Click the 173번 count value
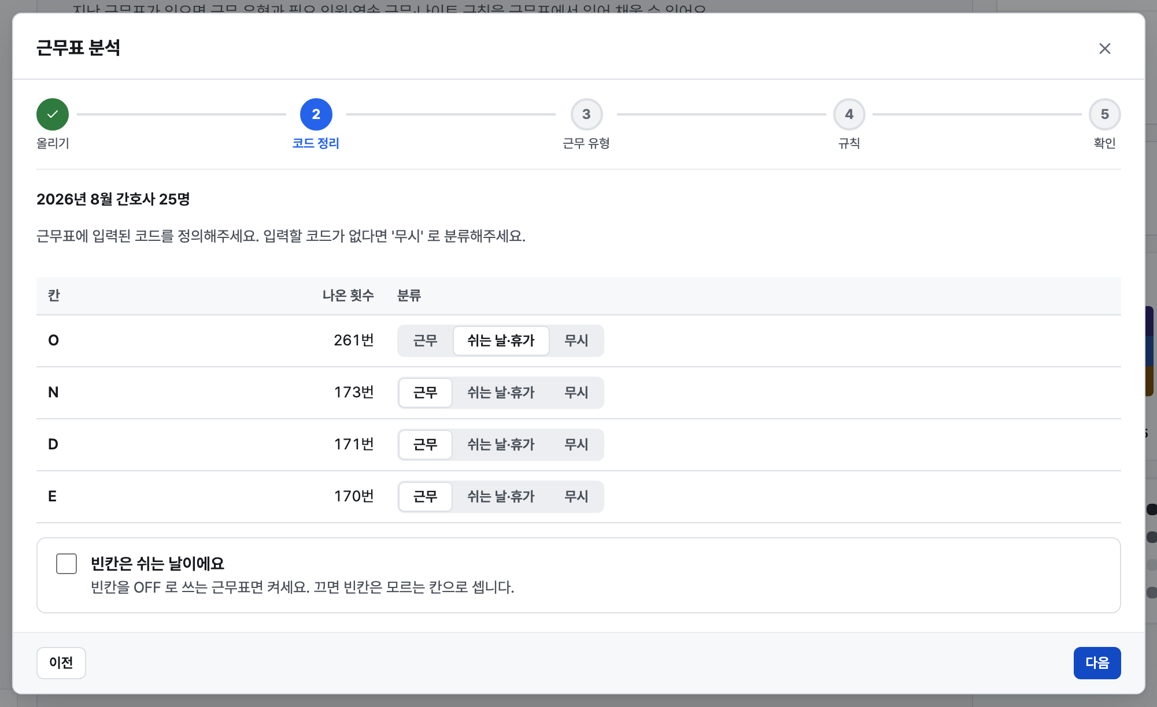The width and height of the screenshot is (1157, 707). tap(354, 392)
